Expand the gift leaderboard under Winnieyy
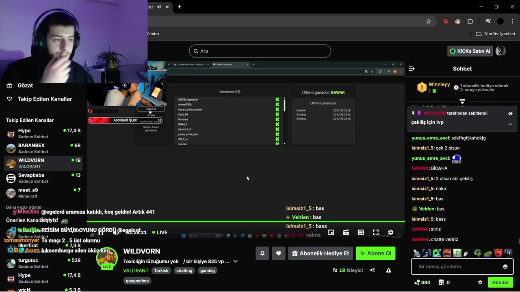The height and width of the screenshot is (292, 520). (x=462, y=101)
